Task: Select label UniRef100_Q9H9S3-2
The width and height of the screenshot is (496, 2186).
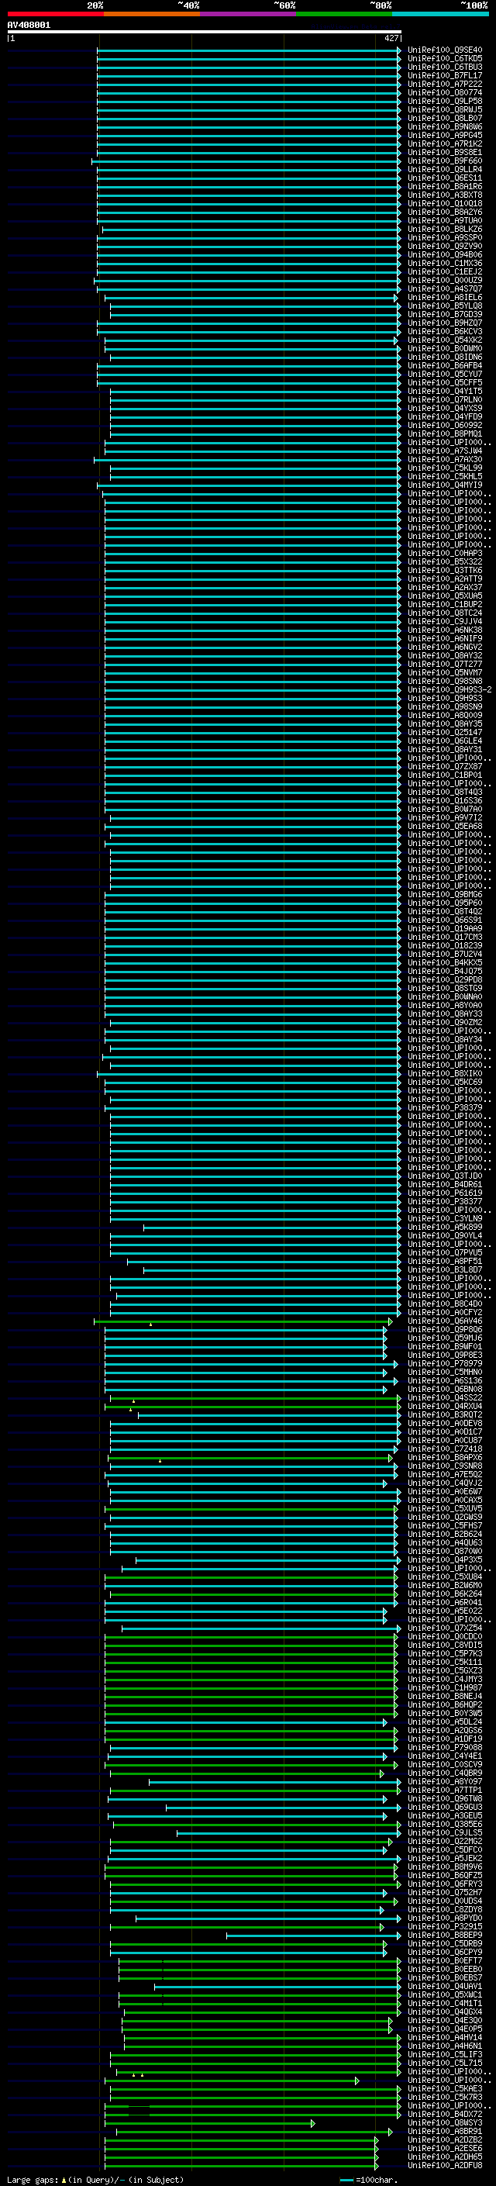Action: [449, 690]
